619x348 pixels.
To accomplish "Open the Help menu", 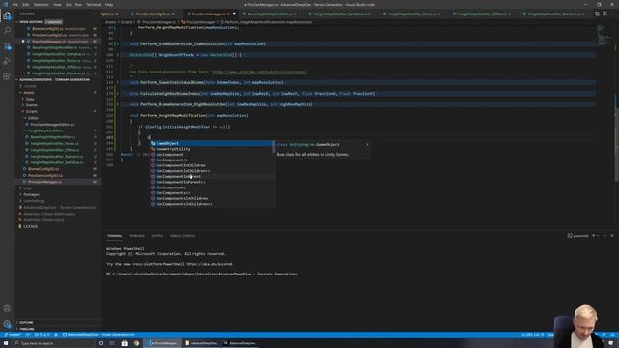I will [109, 4].
